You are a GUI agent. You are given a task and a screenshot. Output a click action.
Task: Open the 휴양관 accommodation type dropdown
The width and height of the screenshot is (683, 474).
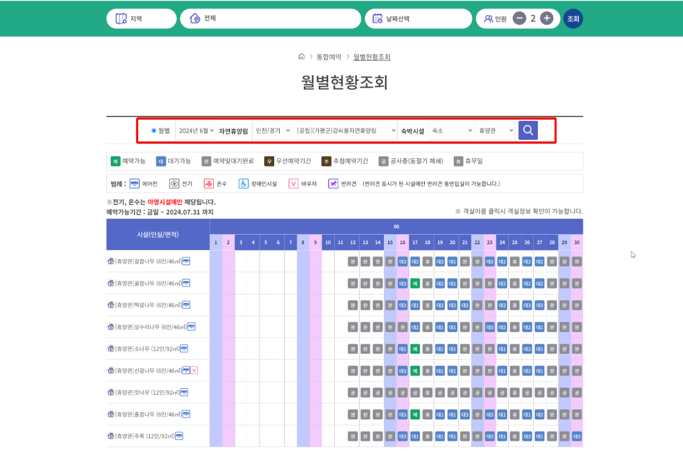(495, 130)
